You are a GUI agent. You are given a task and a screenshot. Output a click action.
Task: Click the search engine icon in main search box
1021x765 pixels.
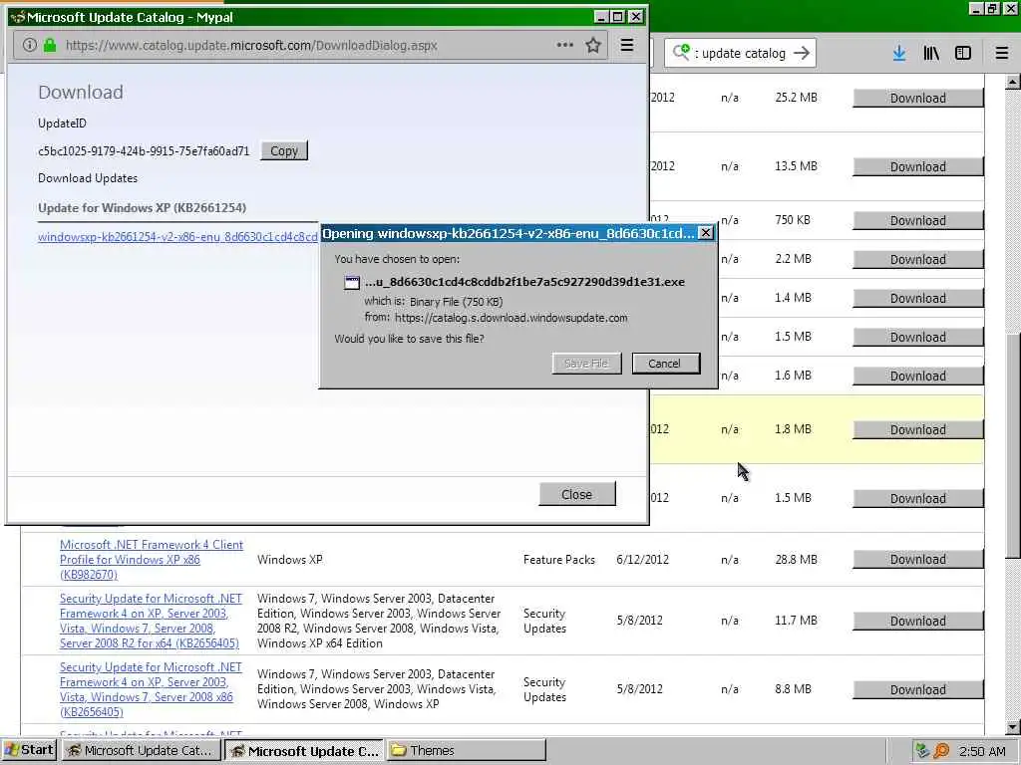coord(681,53)
